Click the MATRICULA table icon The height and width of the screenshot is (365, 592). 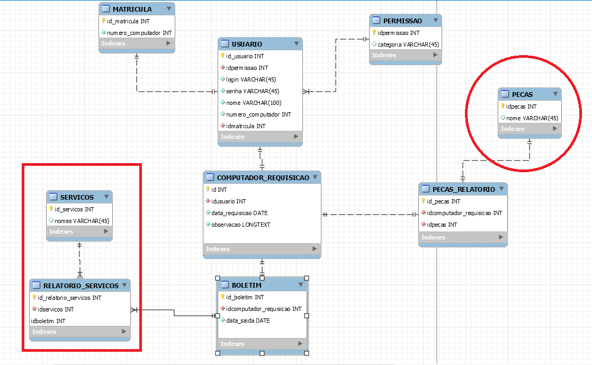(106, 8)
